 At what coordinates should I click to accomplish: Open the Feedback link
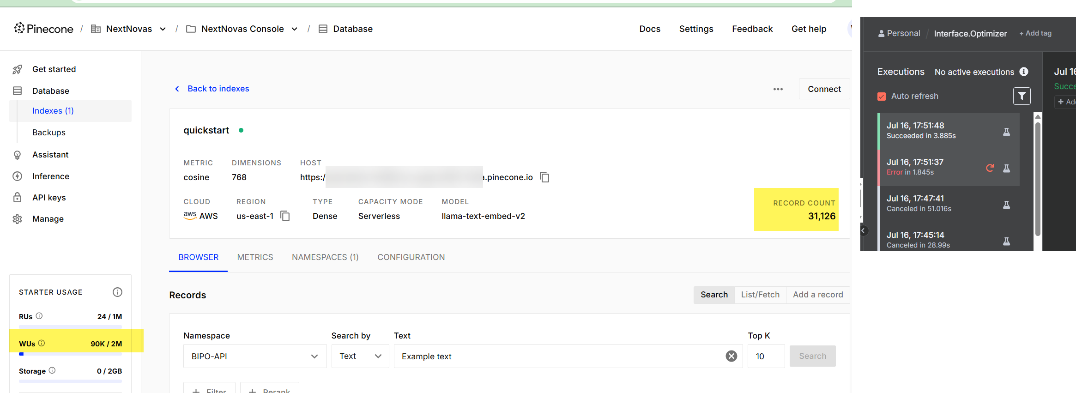point(752,29)
